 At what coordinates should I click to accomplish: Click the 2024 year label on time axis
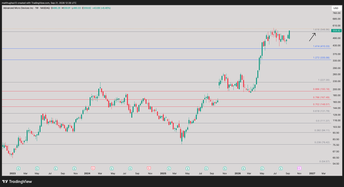pyautogui.click(x=87, y=173)
